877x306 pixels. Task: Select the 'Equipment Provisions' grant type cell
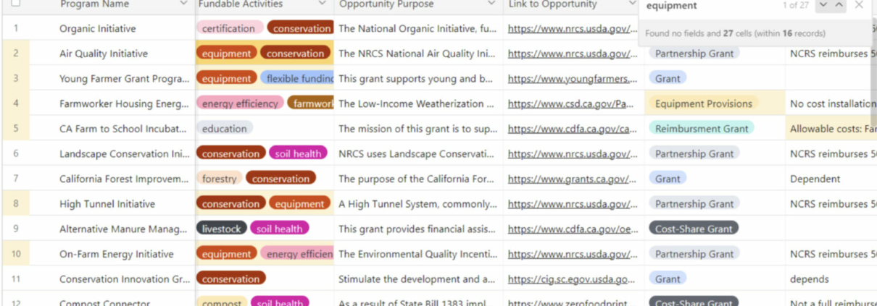tap(703, 104)
